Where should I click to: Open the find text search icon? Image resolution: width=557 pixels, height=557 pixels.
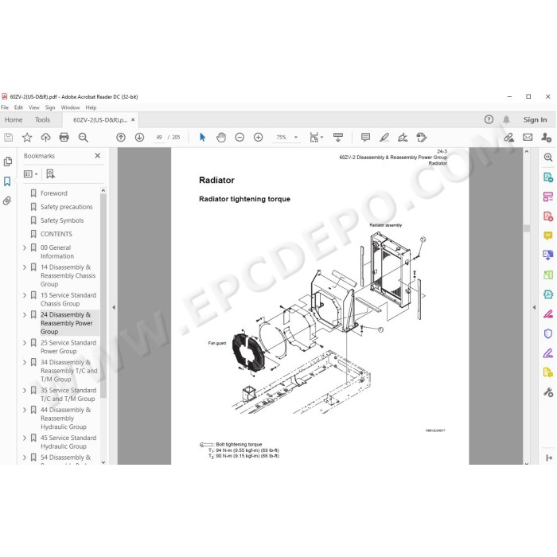point(83,138)
